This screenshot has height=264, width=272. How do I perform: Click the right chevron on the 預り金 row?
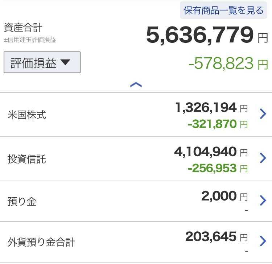(x=263, y=200)
